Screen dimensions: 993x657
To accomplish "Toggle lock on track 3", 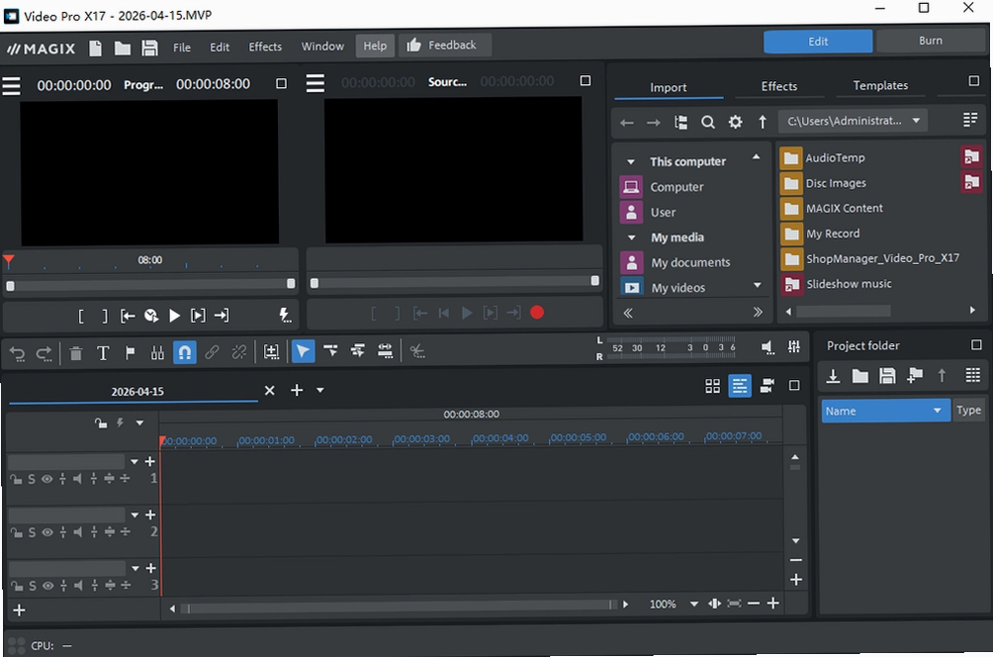I will click(x=16, y=586).
